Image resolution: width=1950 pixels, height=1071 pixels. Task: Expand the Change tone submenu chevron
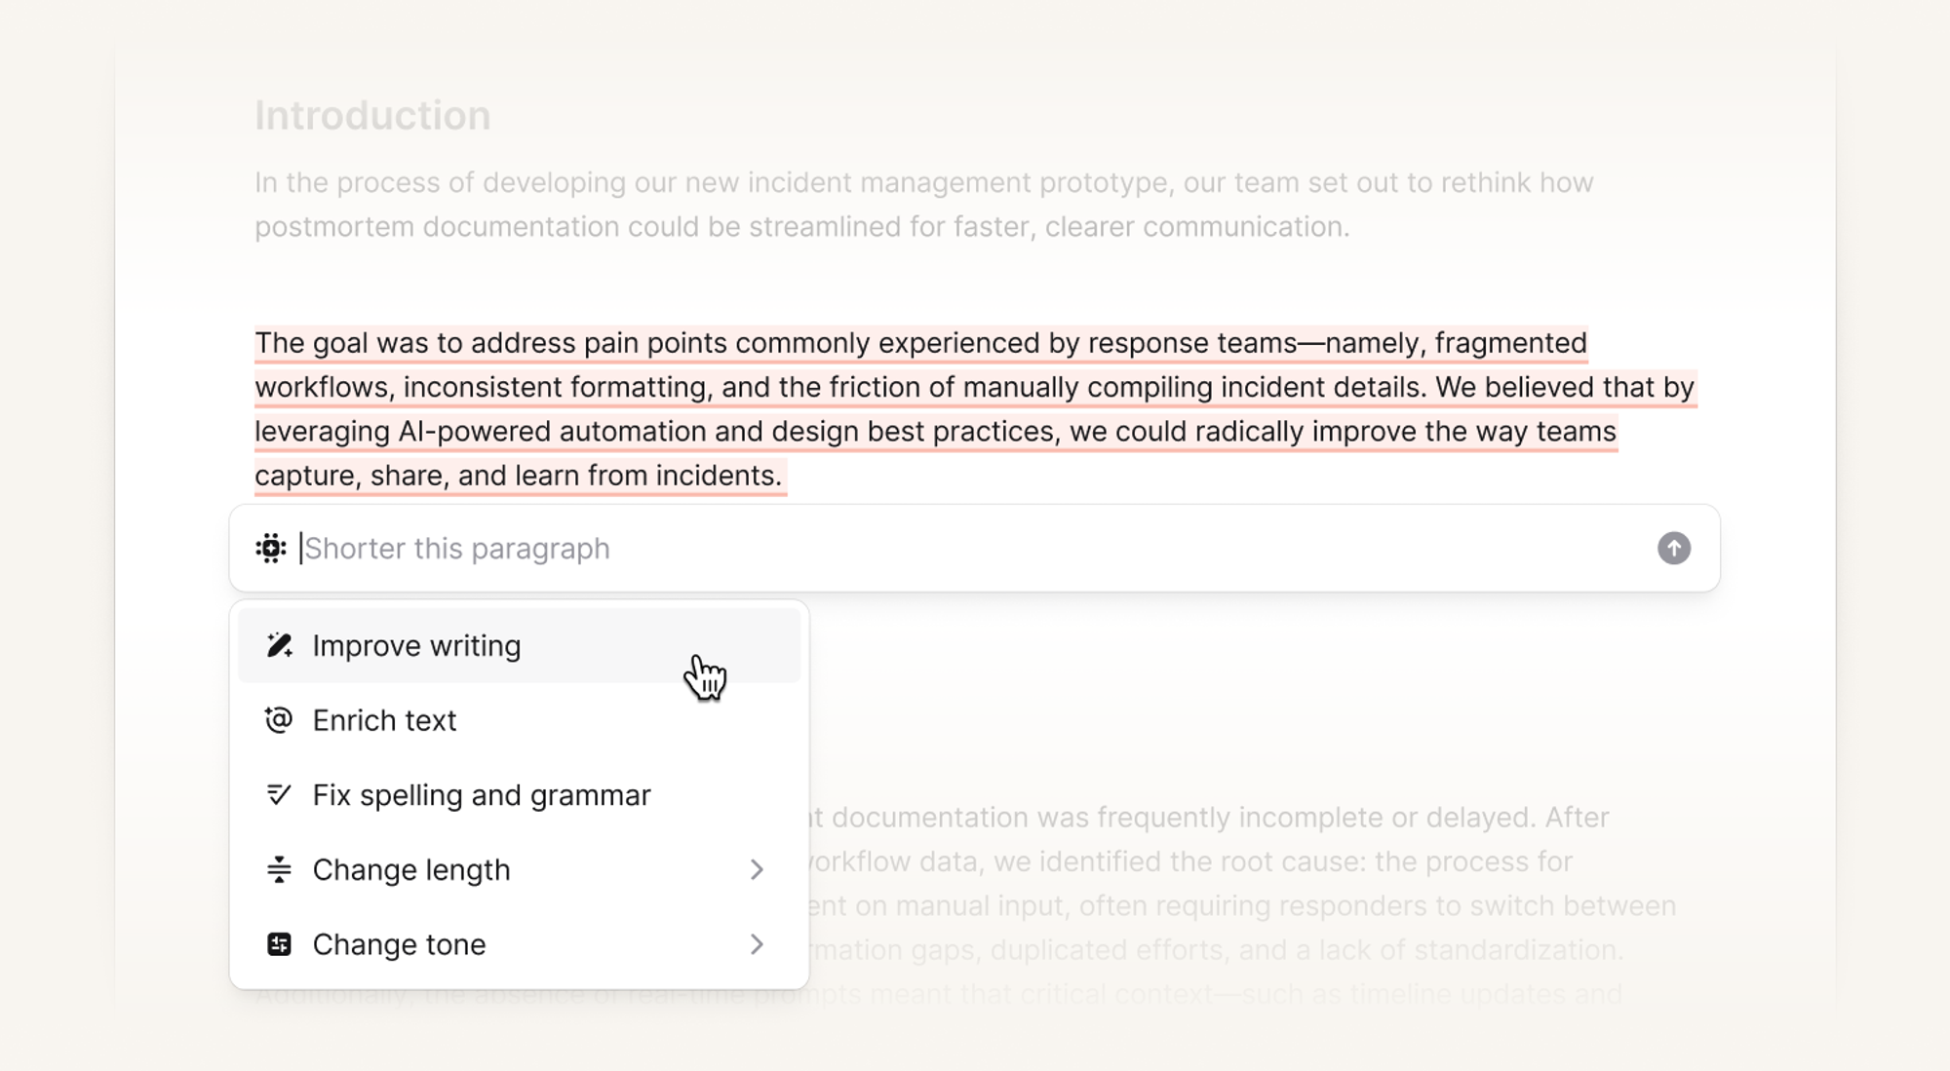(x=757, y=944)
